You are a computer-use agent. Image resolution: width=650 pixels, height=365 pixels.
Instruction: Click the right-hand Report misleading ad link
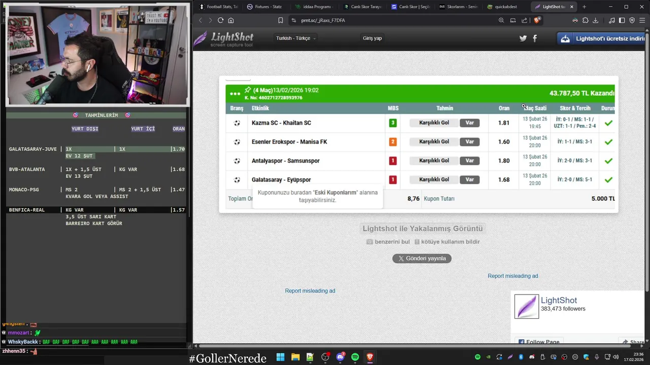(513, 276)
